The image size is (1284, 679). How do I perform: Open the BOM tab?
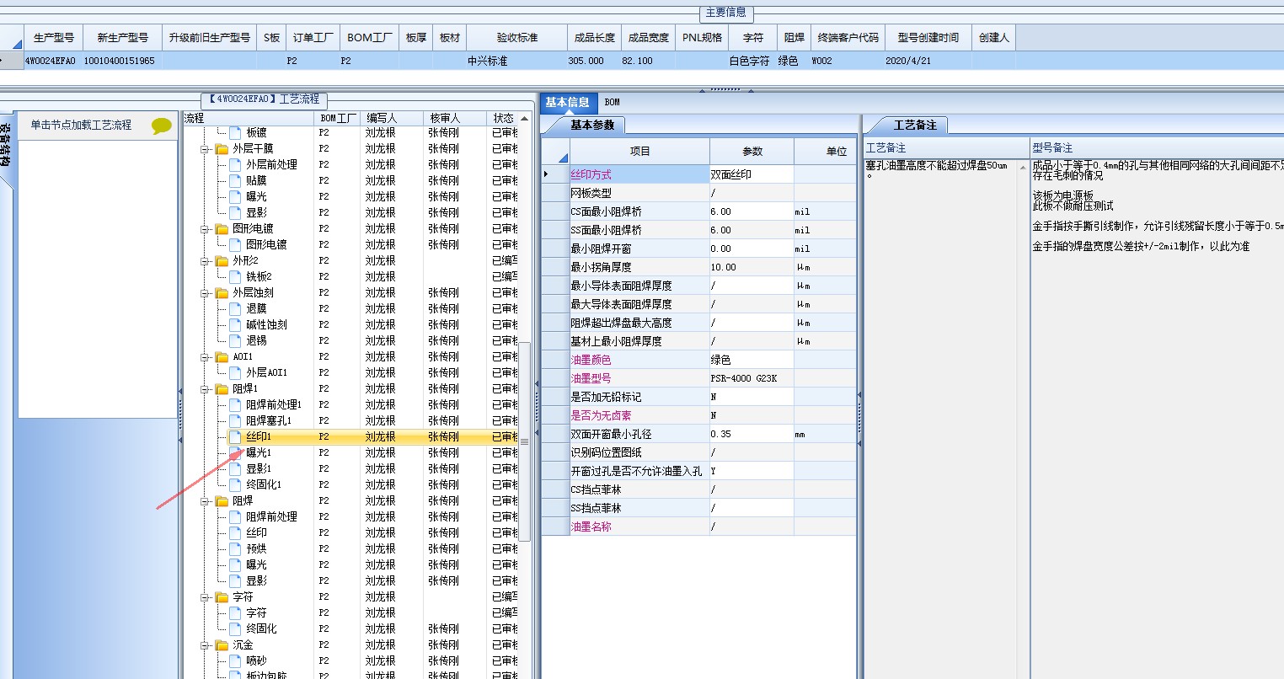[x=613, y=102]
